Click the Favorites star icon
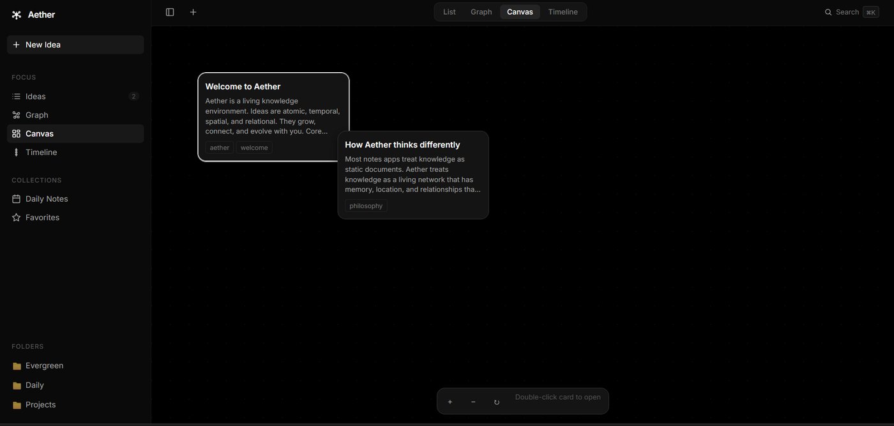The width and height of the screenshot is (894, 426). (17, 217)
